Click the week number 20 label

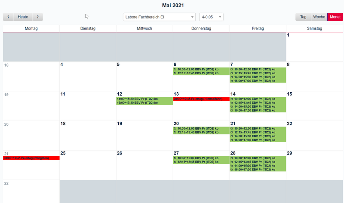(x=6, y=124)
